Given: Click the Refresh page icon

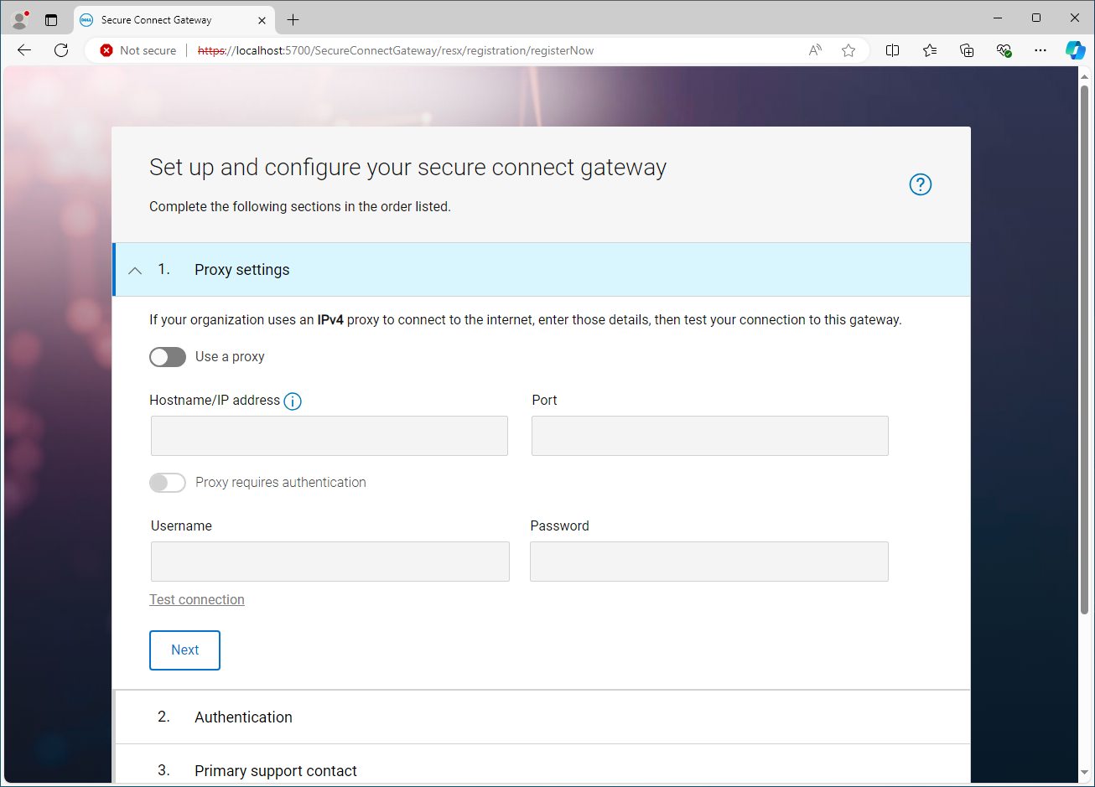Looking at the screenshot, I should click(60, 50).
